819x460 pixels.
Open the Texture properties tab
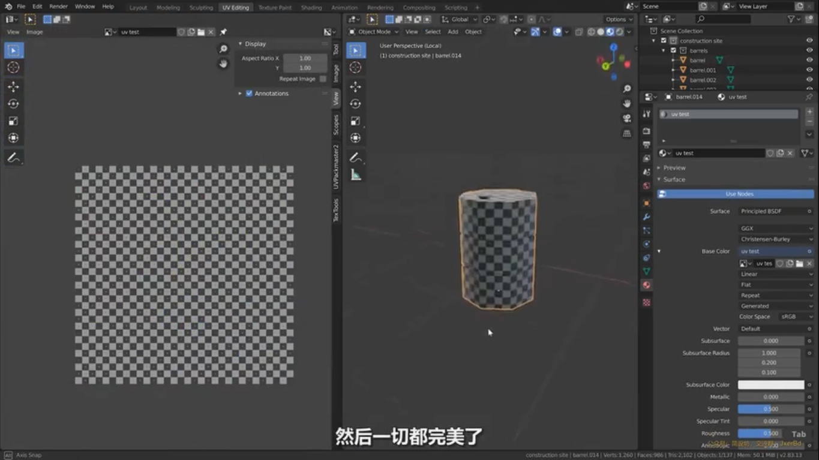point(646,302)
